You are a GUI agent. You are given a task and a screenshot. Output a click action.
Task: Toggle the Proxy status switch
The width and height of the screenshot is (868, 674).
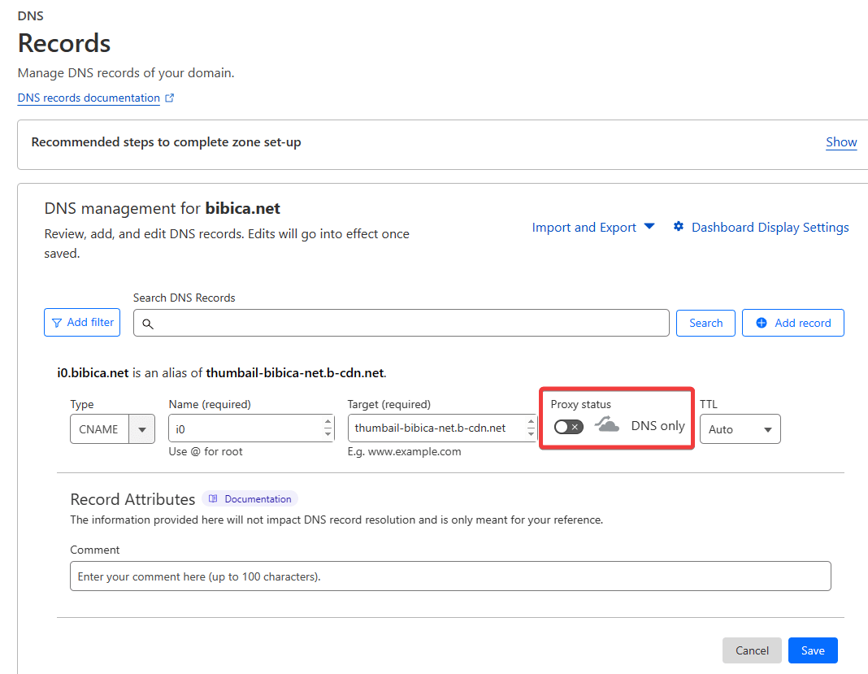tap(569, 427)
